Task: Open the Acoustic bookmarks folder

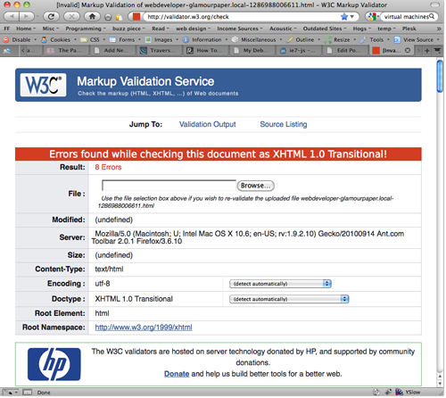Action: click(283, 29)
